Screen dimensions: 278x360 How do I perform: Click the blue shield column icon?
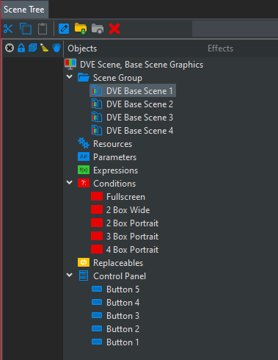56,48
